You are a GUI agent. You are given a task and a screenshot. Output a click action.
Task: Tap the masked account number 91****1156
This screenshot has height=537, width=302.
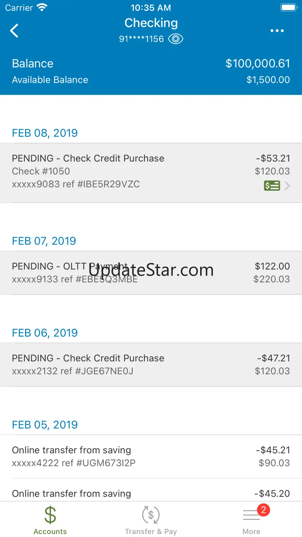coord(141,39)
